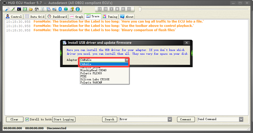Select highlighted CANable in the dropdown list

click(104, 64)
